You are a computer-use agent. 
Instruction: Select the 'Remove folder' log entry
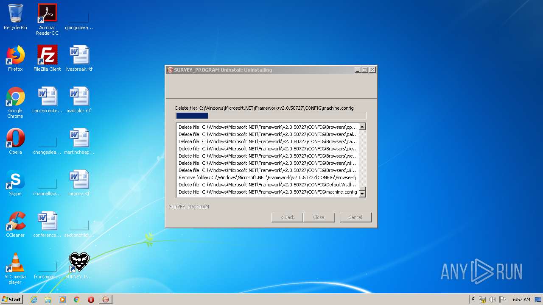pos(267,177)
